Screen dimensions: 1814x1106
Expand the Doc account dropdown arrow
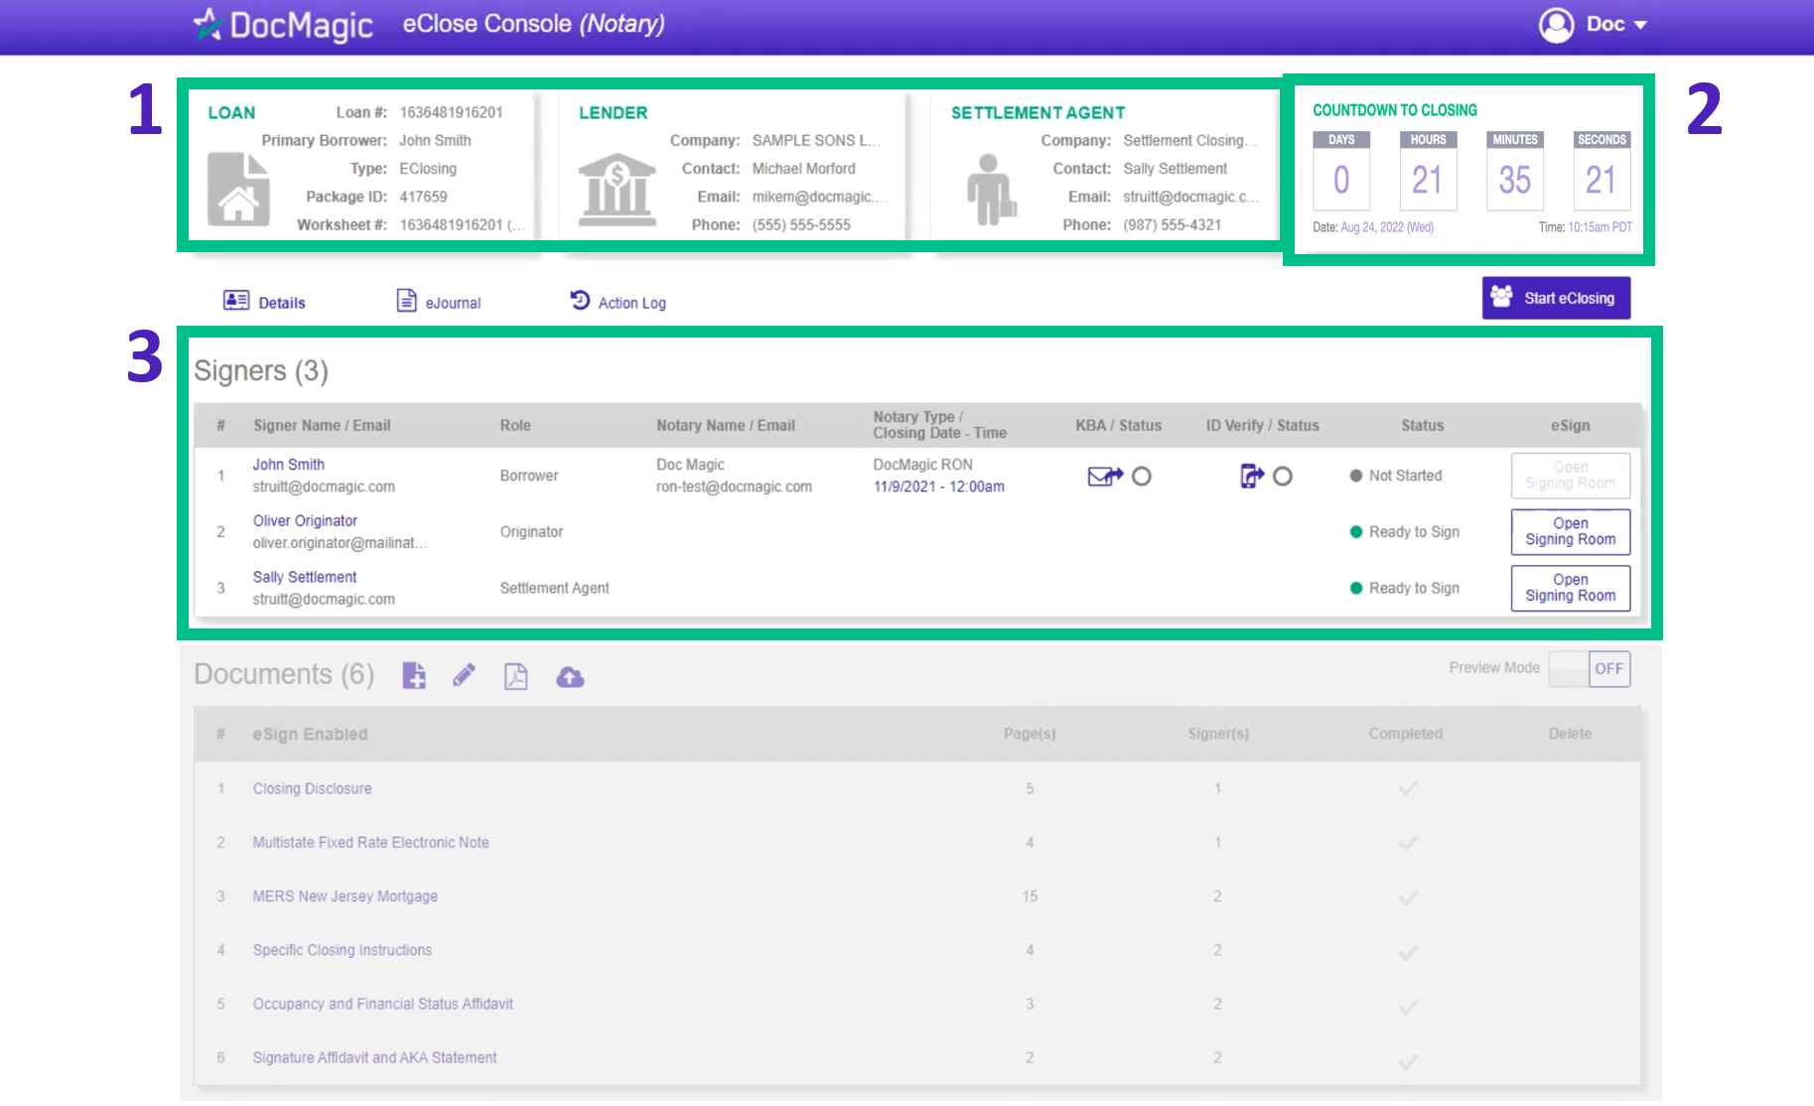click(x=1640, y=26)
